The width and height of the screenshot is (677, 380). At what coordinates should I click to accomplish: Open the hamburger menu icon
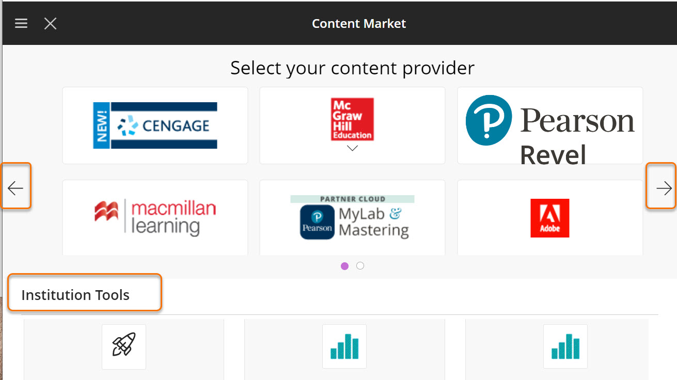point(21,23)
